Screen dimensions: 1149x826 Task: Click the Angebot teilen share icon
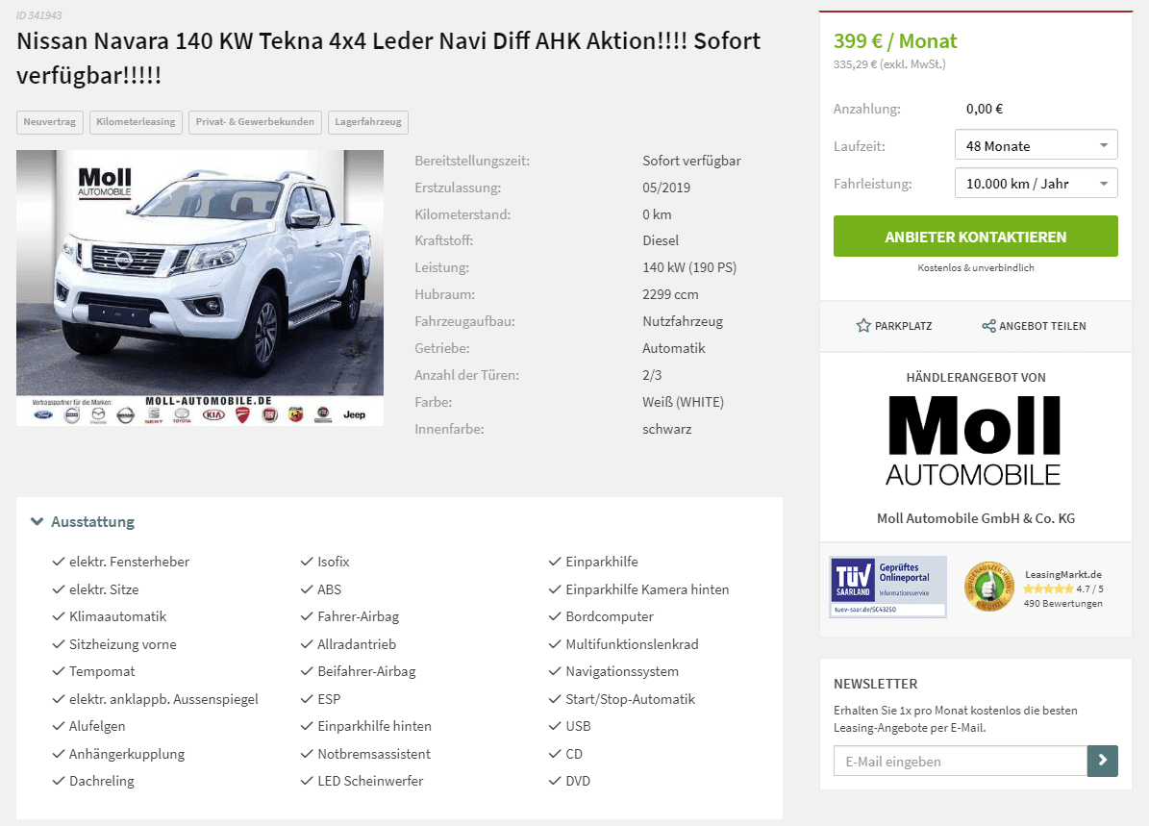pos(988,326)
